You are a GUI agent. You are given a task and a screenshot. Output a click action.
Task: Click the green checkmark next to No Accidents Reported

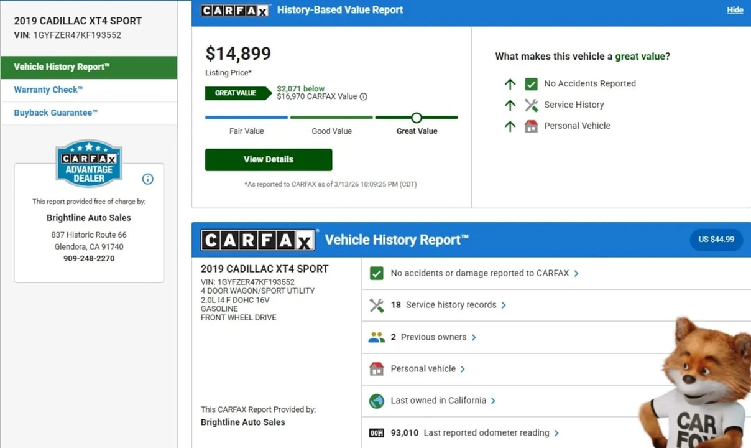tap(531, 84)
